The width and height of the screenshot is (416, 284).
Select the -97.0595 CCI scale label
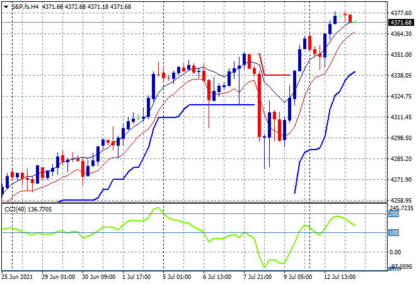[402, 266]
